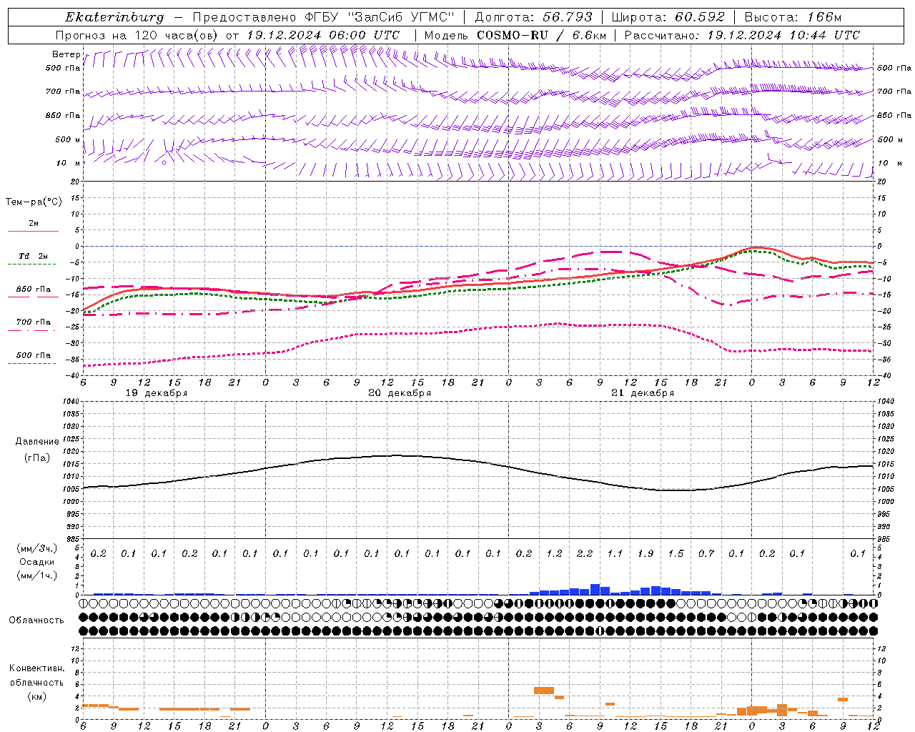Click left-side '500 м' wind level label
915x732 pixels.
coord(68,139)
